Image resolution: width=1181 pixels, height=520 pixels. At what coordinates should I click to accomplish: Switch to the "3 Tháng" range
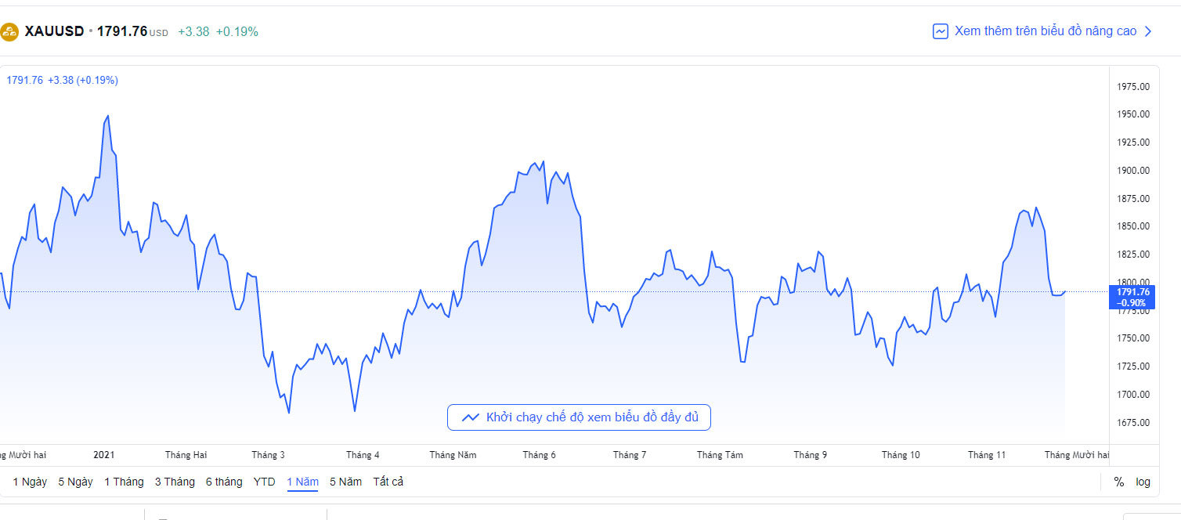(175, 482)
